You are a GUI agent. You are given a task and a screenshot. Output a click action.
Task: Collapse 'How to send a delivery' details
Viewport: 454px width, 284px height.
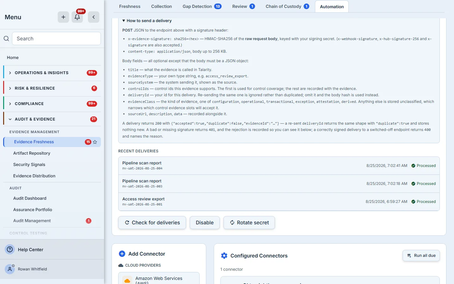click(x=147, y=21)
